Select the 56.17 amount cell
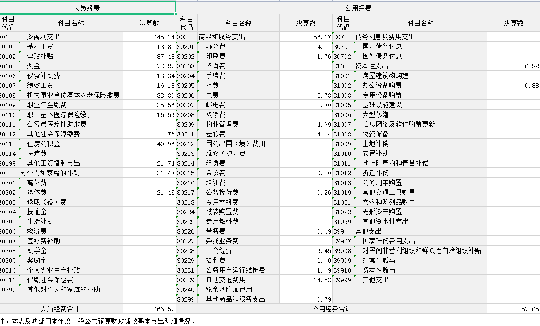Image resolution: width=540 pixels, height=326 pixels. [x=306, y=37]
